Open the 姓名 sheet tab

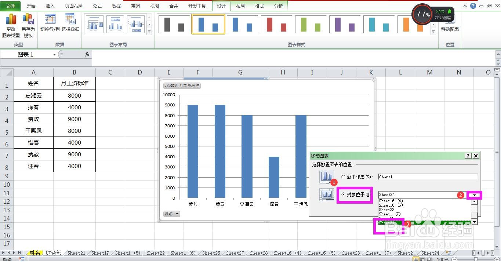[x=35, y=253]
